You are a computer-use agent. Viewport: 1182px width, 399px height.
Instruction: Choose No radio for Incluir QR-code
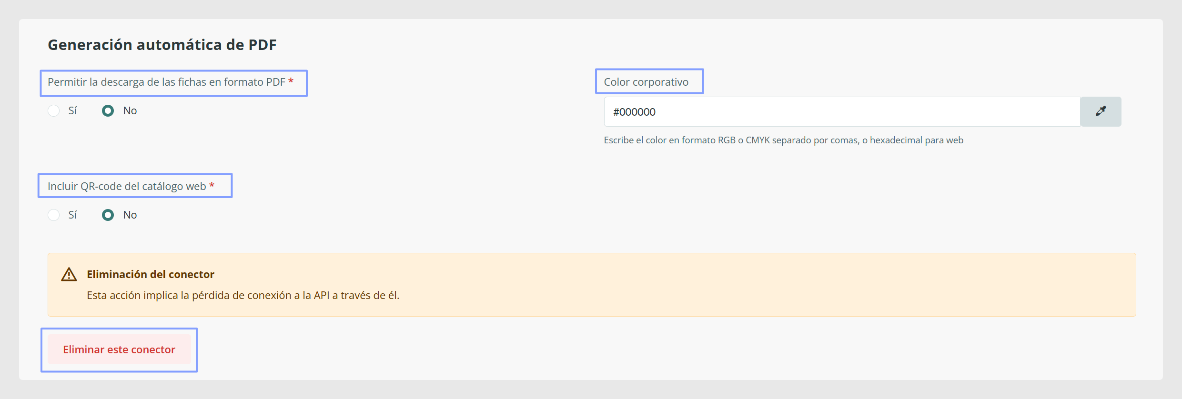(x=108, y=215)
